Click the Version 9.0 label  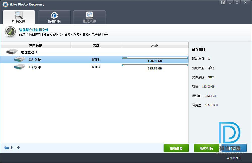pyautogui.click(x=233, y=158)
